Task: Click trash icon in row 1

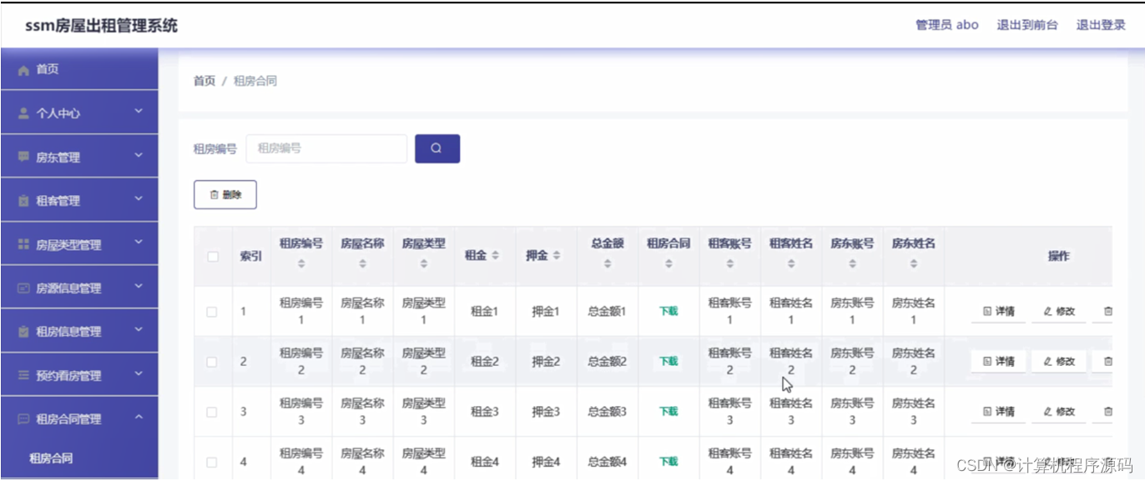Action: (1108, 311)
